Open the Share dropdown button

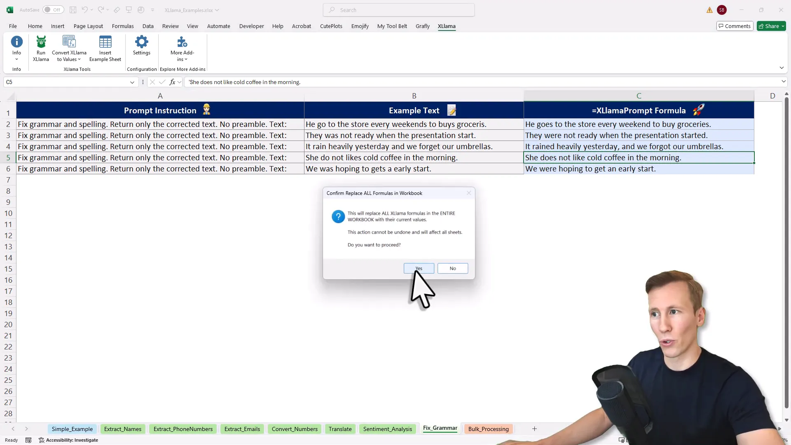771,26
